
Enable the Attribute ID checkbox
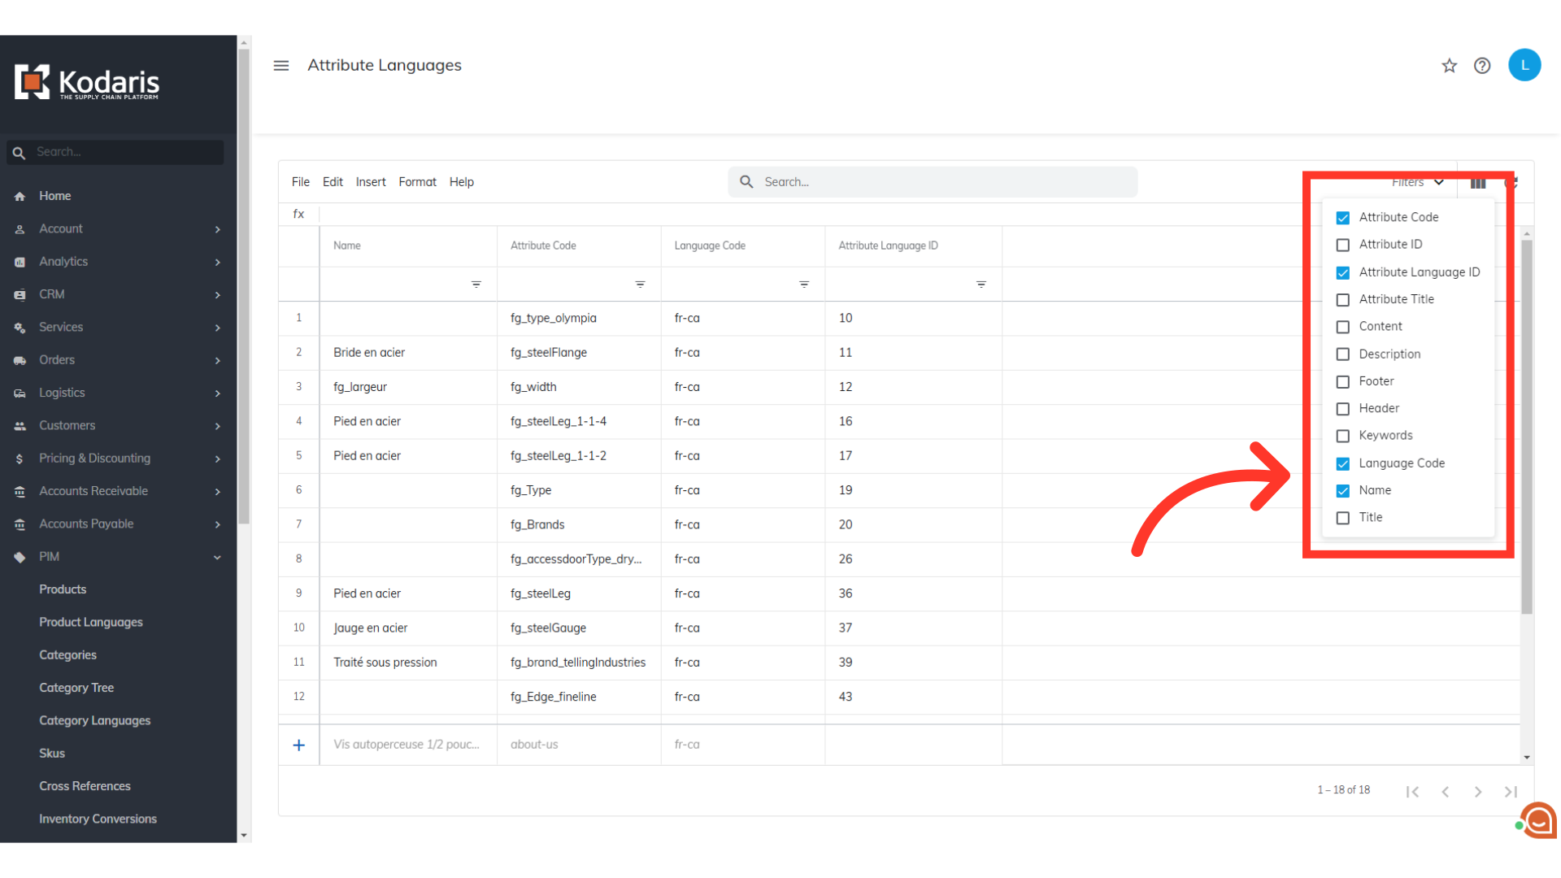coord(1343,245)
